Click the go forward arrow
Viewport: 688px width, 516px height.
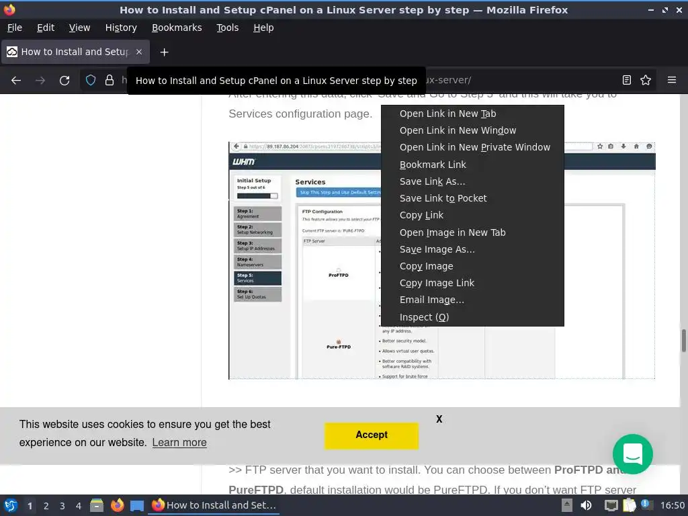coord(40,81)
